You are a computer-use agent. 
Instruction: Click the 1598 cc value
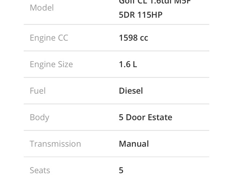click(x=133, y=38)
